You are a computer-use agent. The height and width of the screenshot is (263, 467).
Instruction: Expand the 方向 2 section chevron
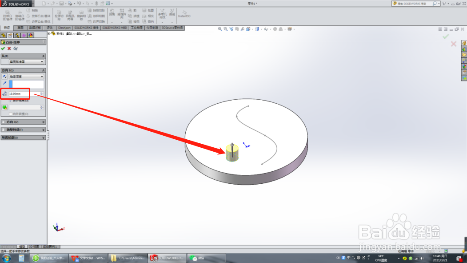43,122
